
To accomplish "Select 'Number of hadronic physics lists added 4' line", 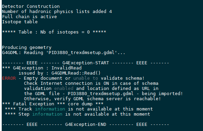I will 57,12.
